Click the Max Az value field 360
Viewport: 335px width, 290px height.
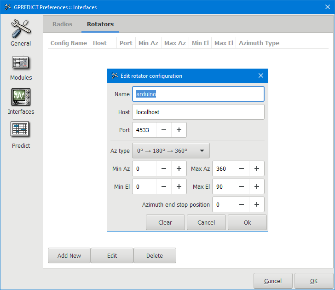pyautogui.click(x=223, y=168)
